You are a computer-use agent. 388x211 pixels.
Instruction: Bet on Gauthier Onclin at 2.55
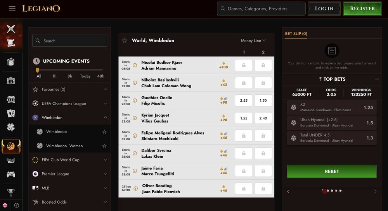244,100
